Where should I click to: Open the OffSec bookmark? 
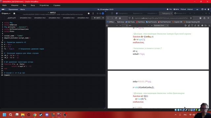click(110, 22)
